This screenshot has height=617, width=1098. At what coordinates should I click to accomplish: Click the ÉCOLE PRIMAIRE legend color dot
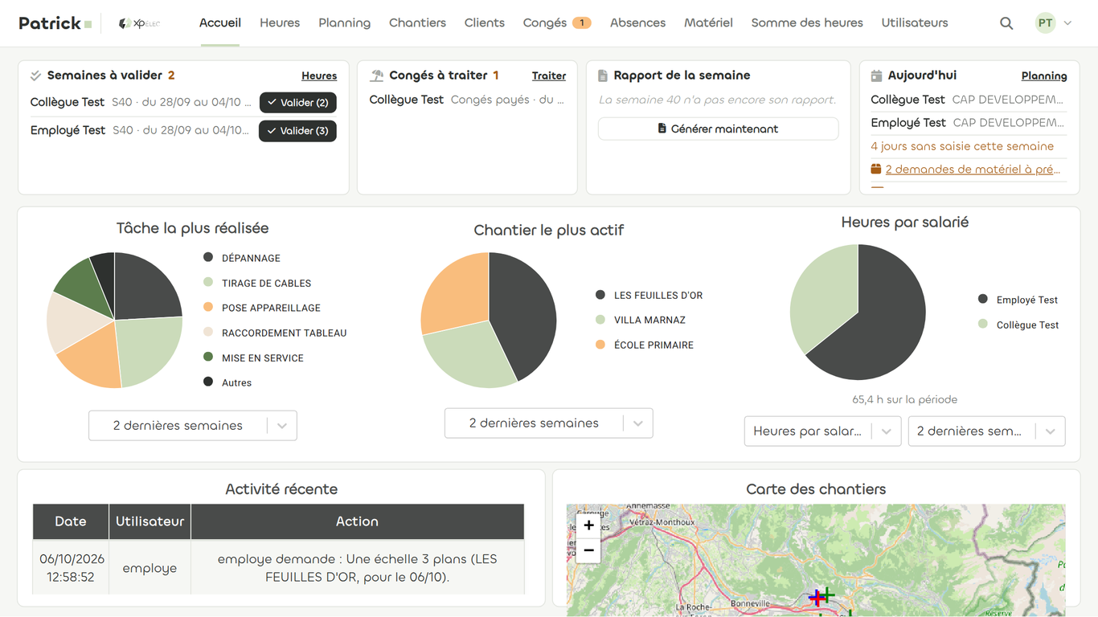click(600, 345)
